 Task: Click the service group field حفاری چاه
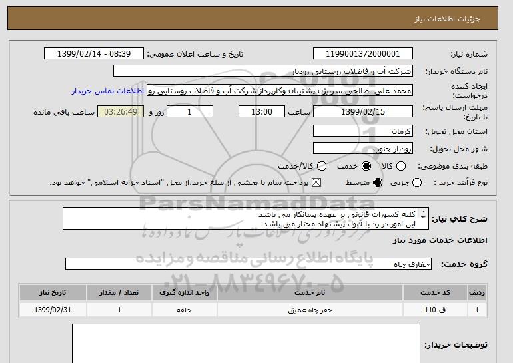[x=249, y=264]
